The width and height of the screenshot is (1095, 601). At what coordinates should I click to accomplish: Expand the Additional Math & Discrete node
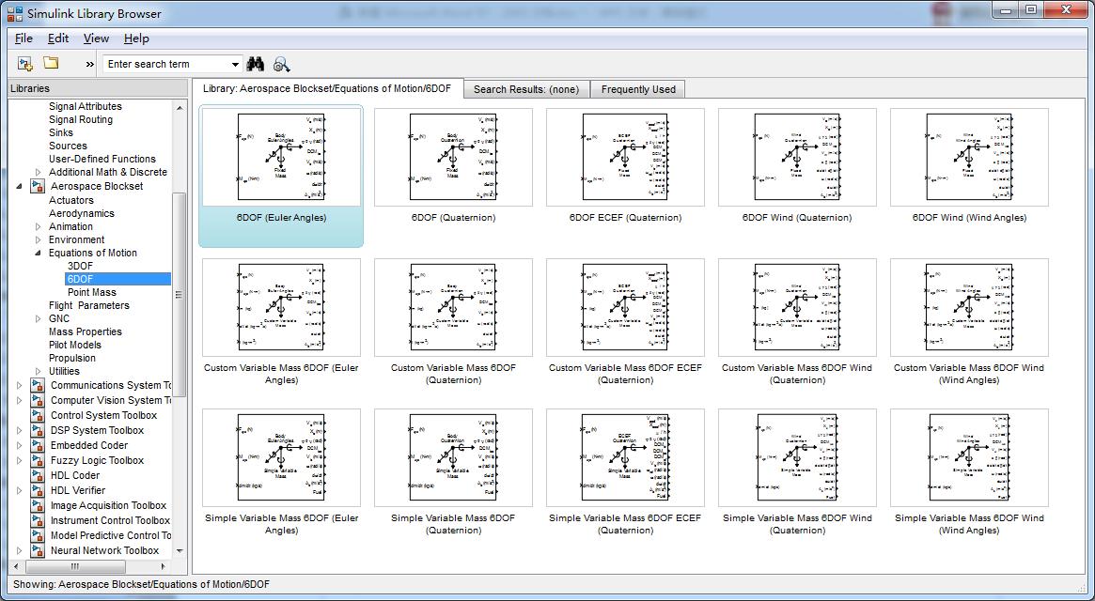tap(39, 172)
